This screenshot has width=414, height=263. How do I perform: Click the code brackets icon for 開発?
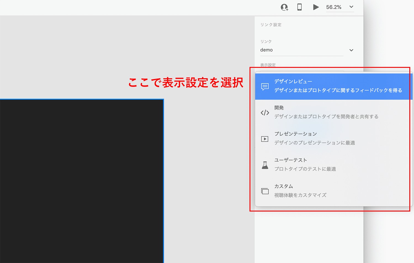pyautogui.click(x=265, y=113)
